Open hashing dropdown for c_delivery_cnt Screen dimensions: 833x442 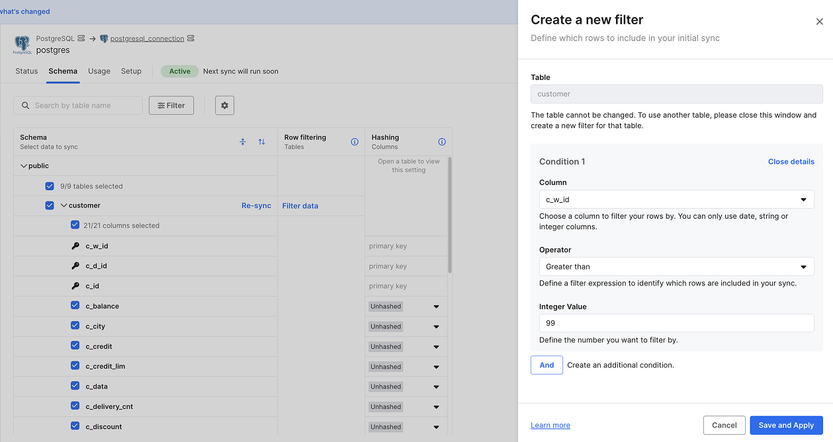pos(436,407)
